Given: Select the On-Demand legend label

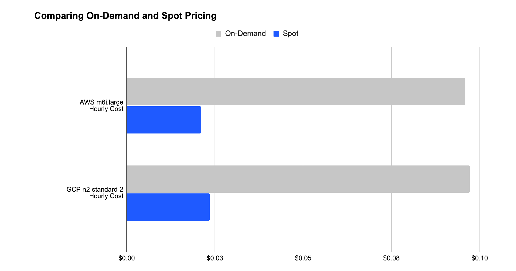Looking at the screenshot, I should [x=245, y=33].
